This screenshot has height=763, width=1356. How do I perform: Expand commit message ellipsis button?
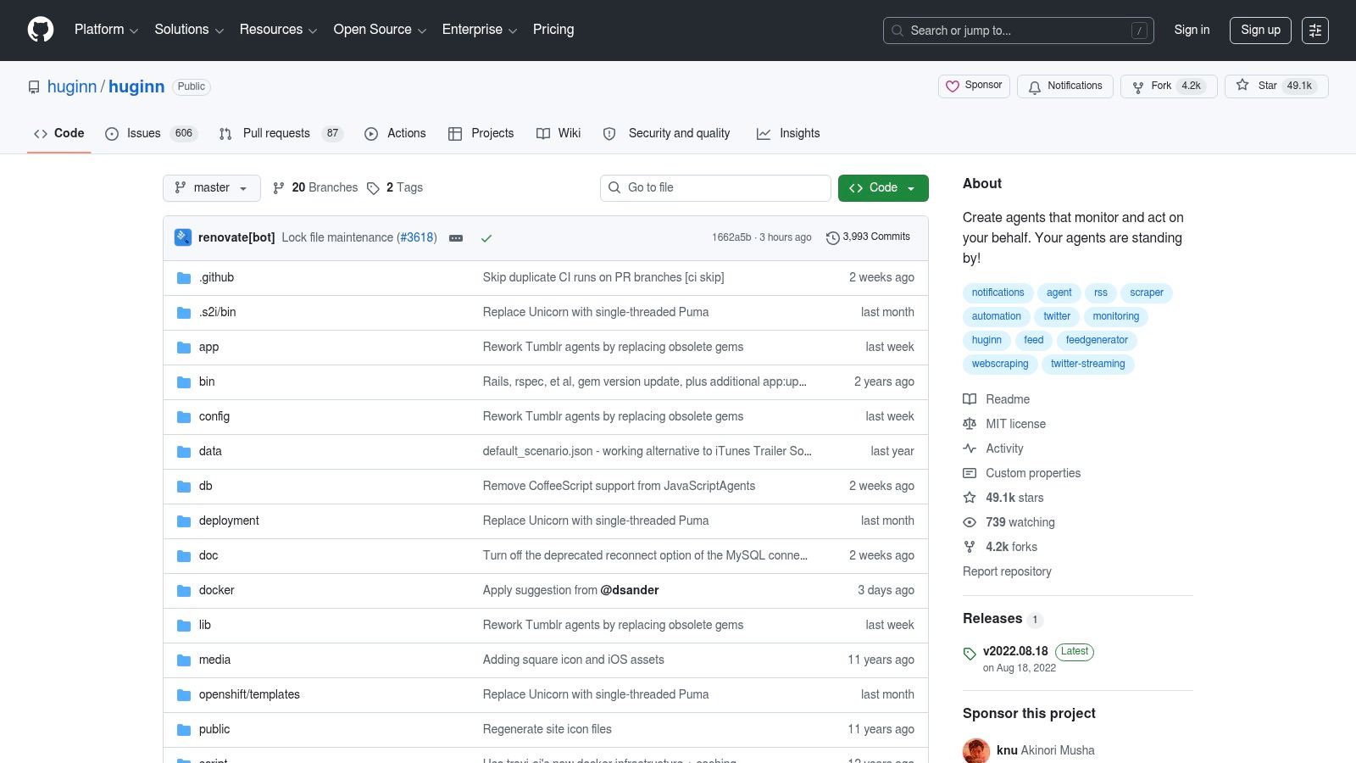coord(456,238)
